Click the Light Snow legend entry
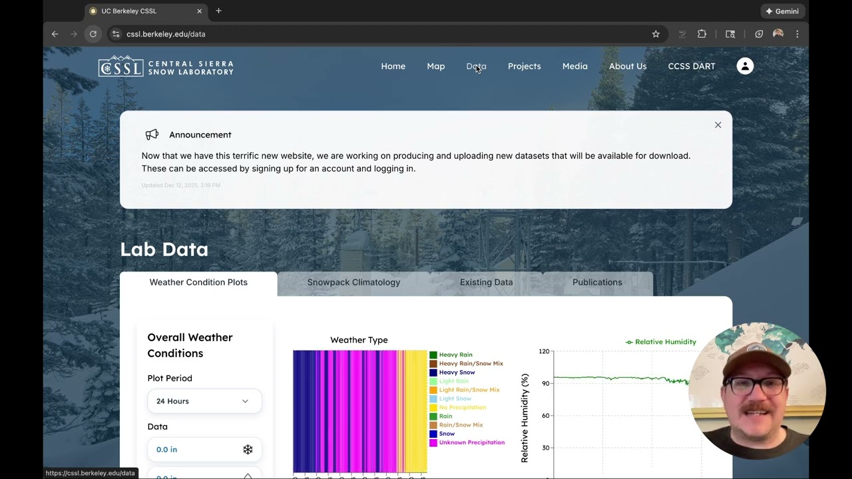The height and width of the screenshot is (479, 852). click(451, 399)
